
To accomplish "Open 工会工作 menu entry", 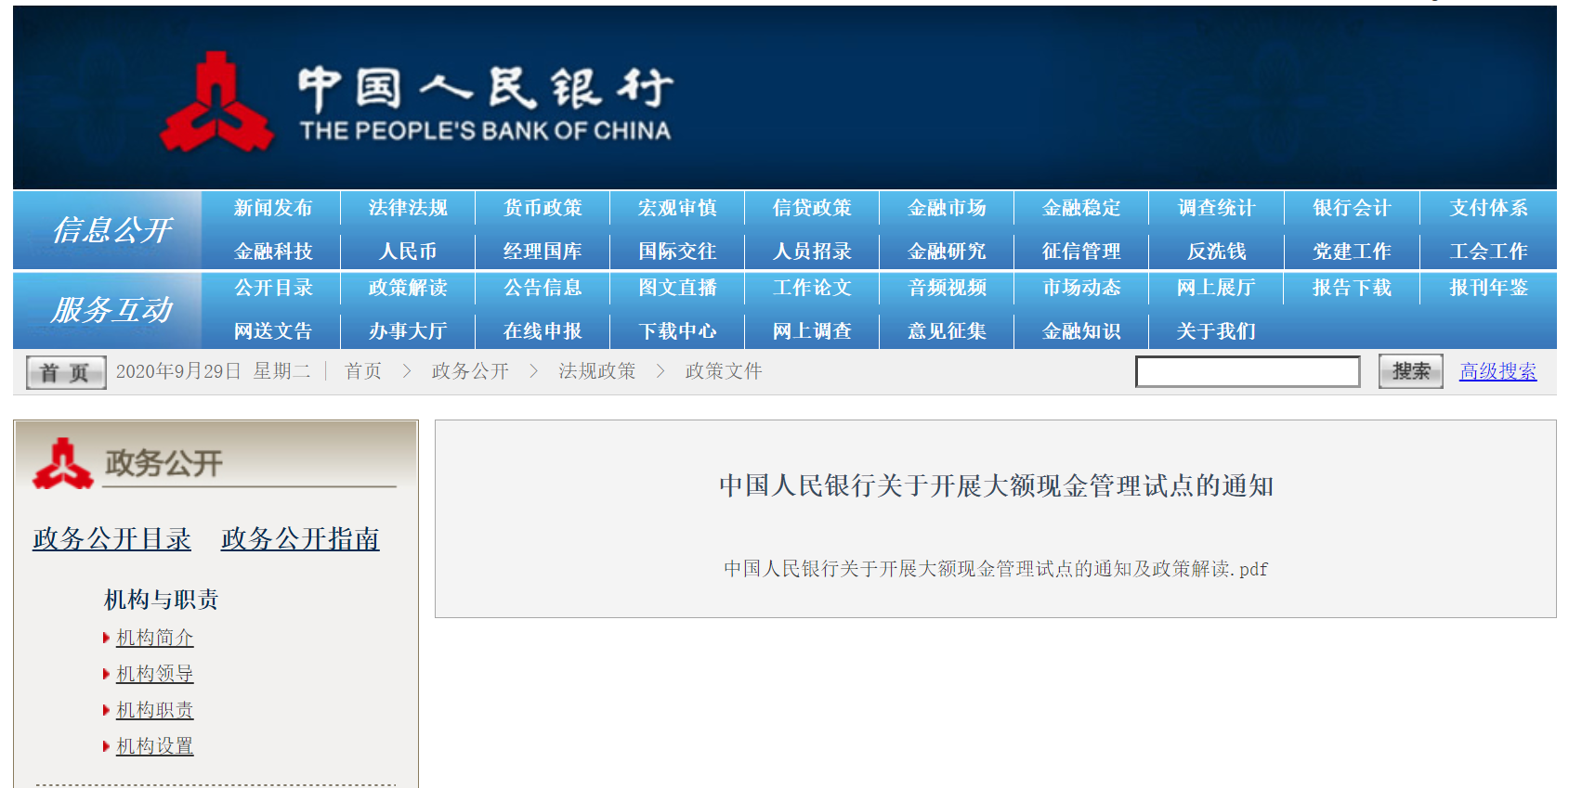I will tap(1488, 252).
